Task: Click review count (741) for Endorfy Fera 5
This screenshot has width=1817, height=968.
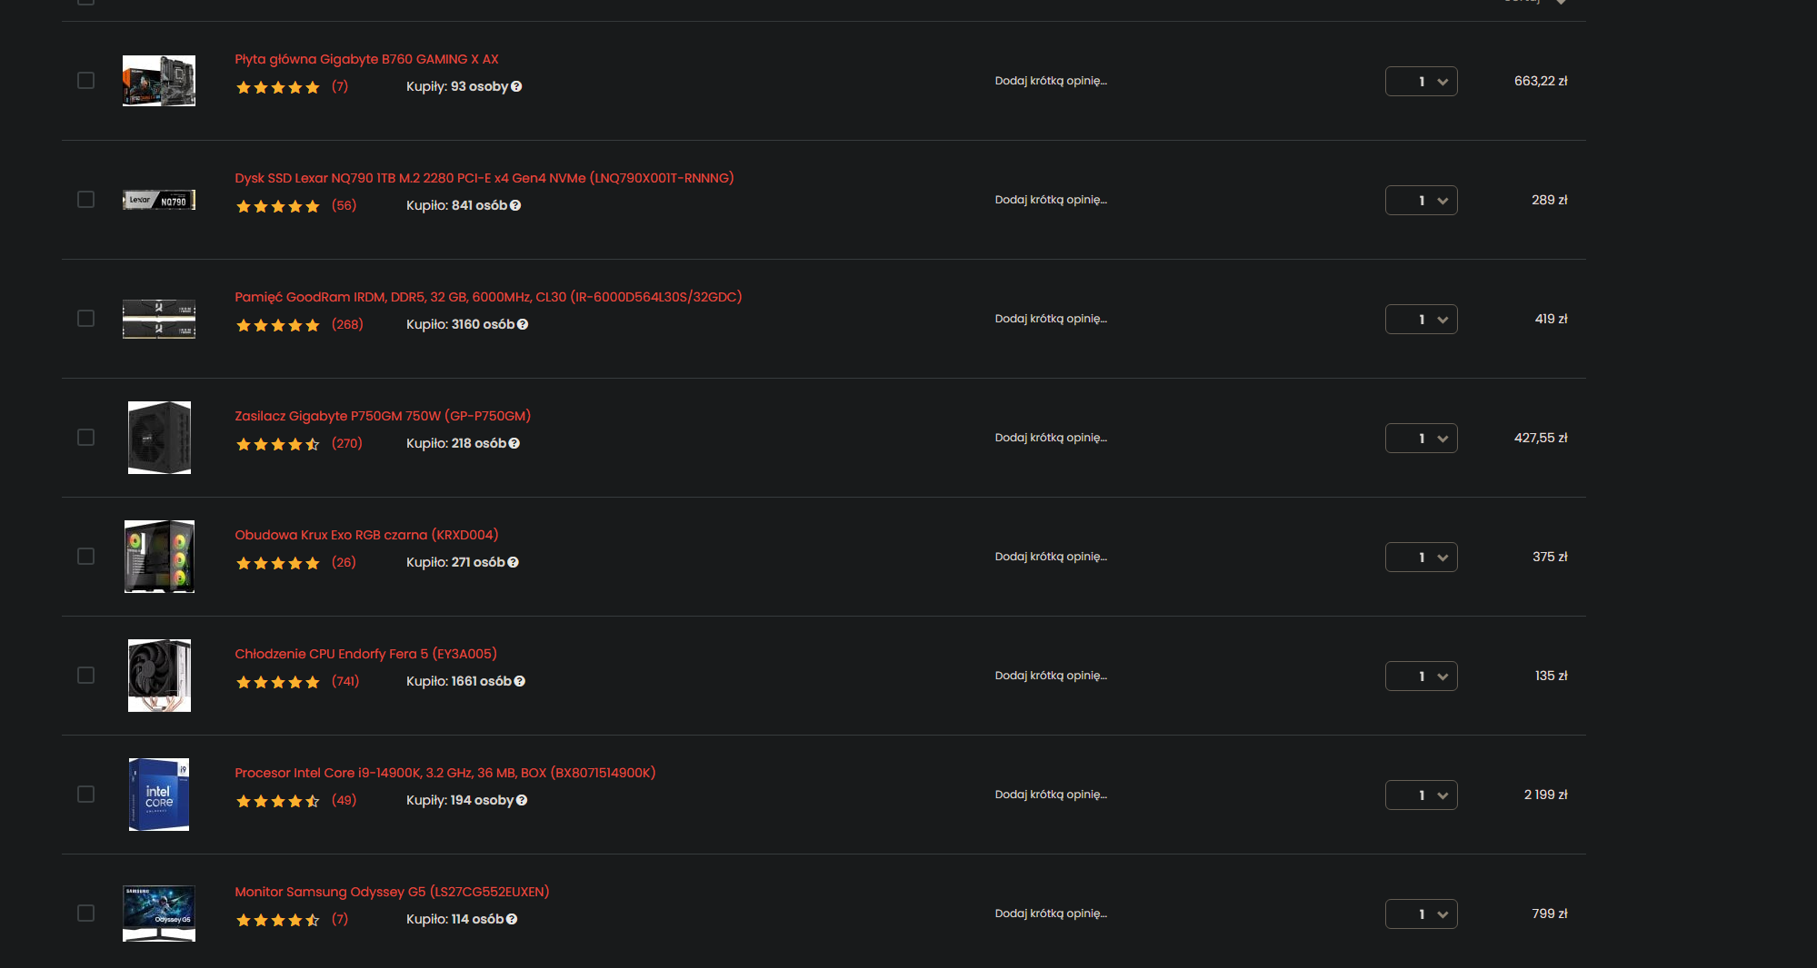Action: [345, 681]
